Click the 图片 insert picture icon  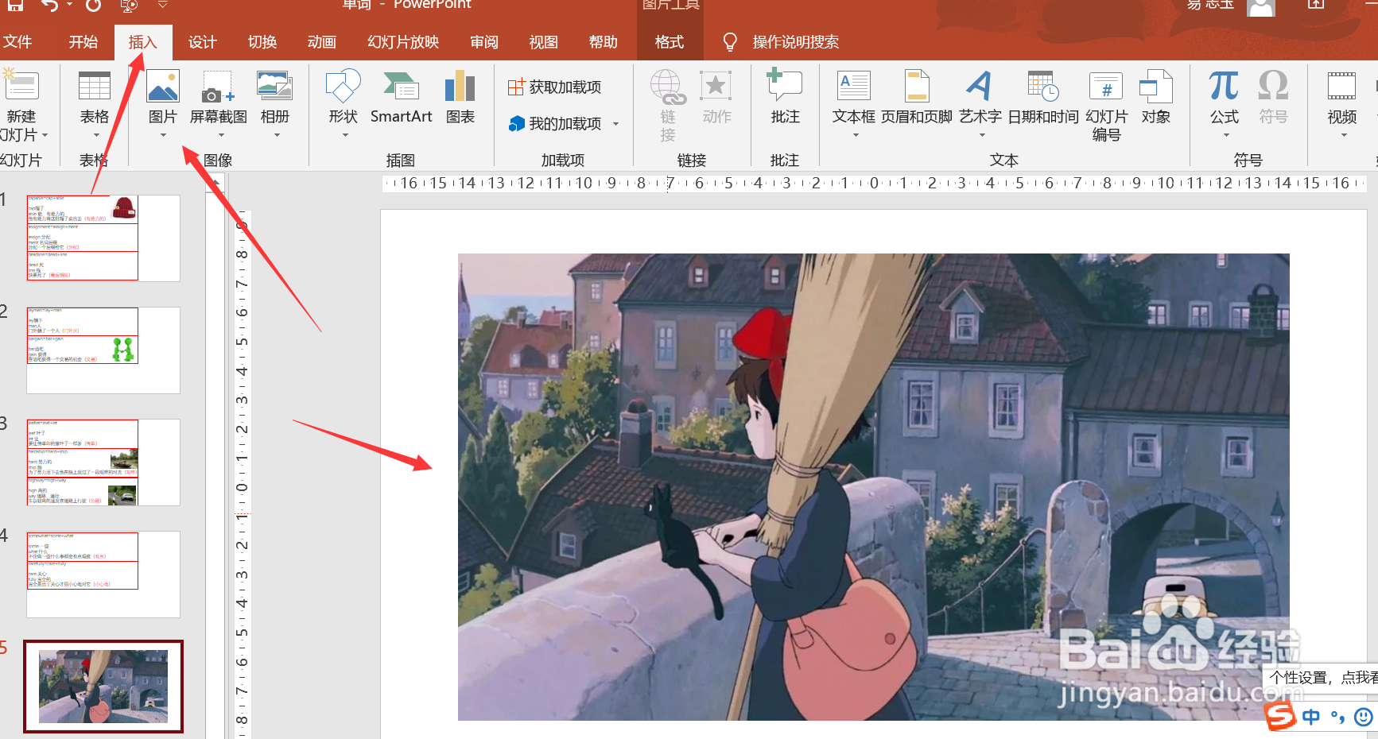[163, 86]
